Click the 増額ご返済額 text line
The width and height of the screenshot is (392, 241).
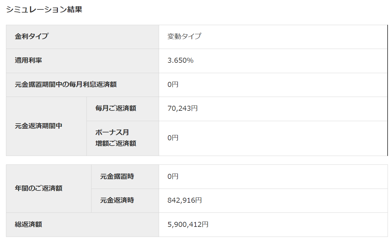(116, 143)
